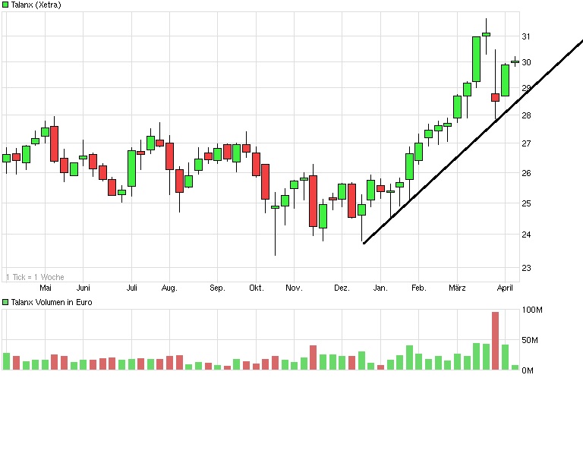This screenshot has width=583, height=466.
Task: Click the tallest red volume bar
Action: (495, 341)
